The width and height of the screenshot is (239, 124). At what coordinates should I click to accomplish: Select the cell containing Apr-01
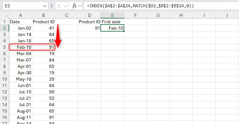click(x=21, y=66)
